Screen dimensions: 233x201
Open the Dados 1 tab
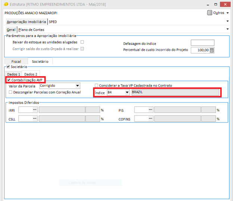pos(13,74)
